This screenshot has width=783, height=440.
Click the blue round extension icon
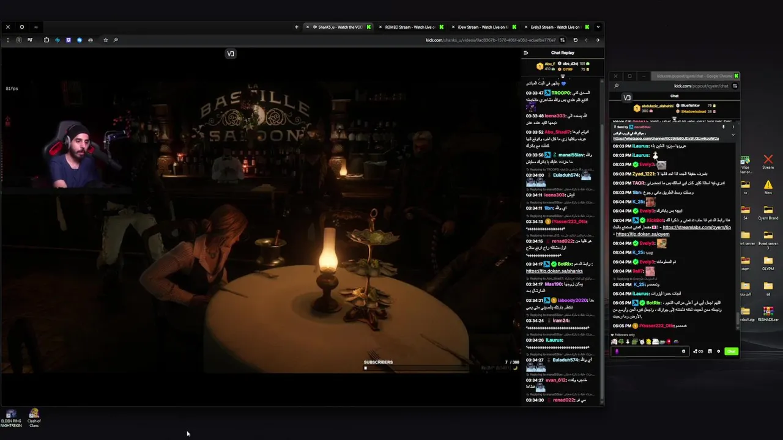80,40
